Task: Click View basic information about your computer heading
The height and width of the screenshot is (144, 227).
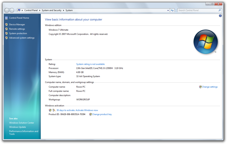Action: pyautogui.click(x=73, y=20)
